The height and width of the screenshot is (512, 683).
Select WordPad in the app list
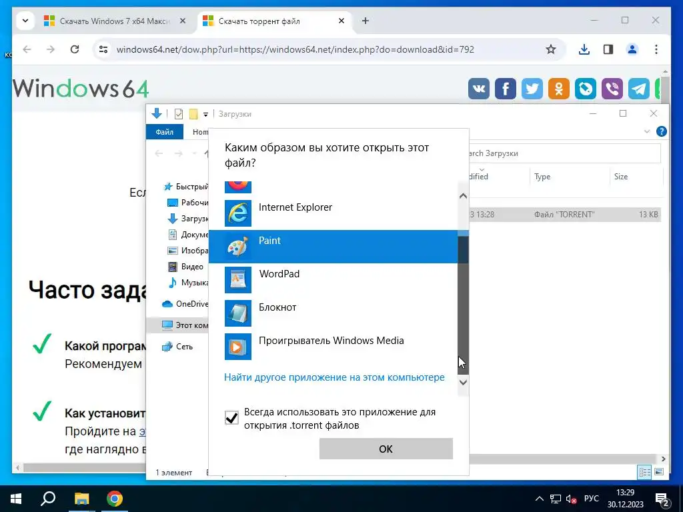coord(333,279)
